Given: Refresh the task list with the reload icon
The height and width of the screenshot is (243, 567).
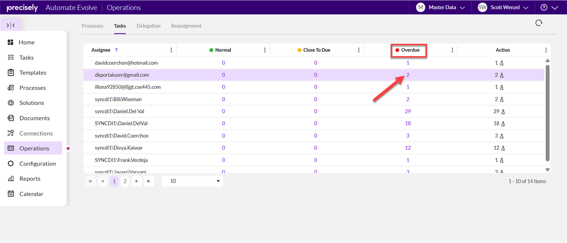Looking at the screenshot, I should click(x=538, y=23).
